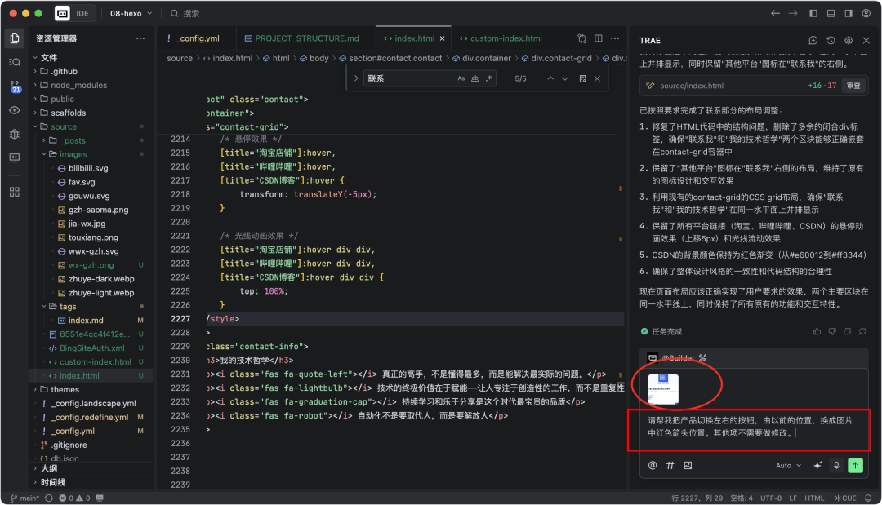Image resolution: width=882 pixels, height=505 pixels.
Task: Attach an image to the chat
Action: tap(688, 465)
